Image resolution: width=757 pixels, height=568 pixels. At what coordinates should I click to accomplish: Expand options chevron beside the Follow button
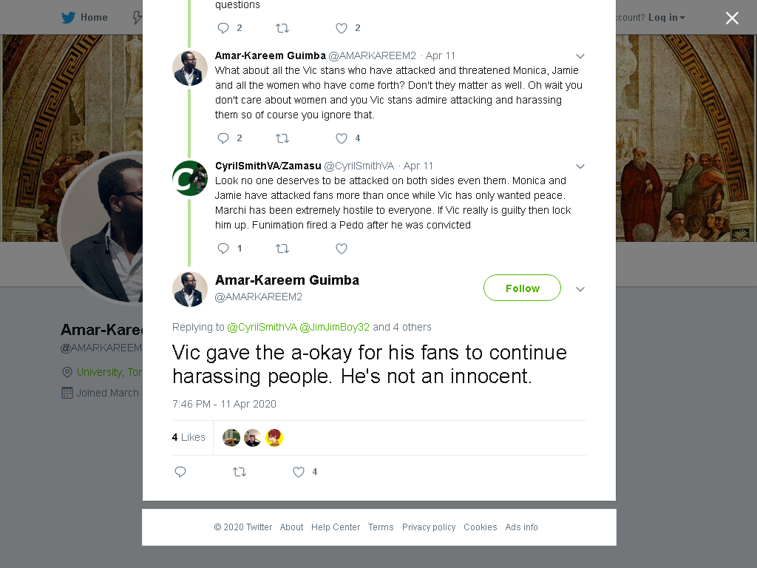tap(580, 289)
